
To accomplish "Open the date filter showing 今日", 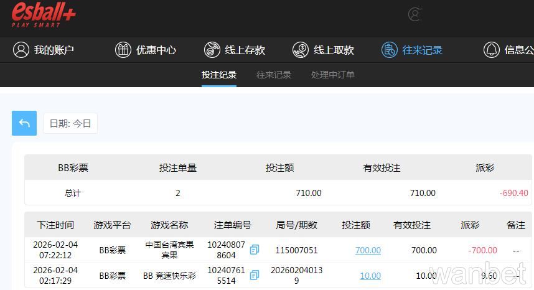I will tap(70, 123).
